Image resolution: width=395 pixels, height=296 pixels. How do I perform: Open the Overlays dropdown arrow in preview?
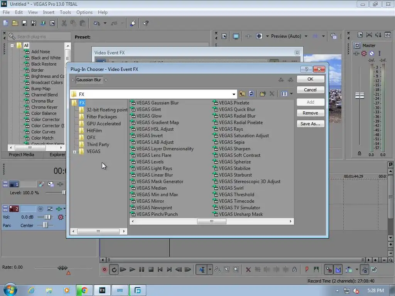(323, 36)
